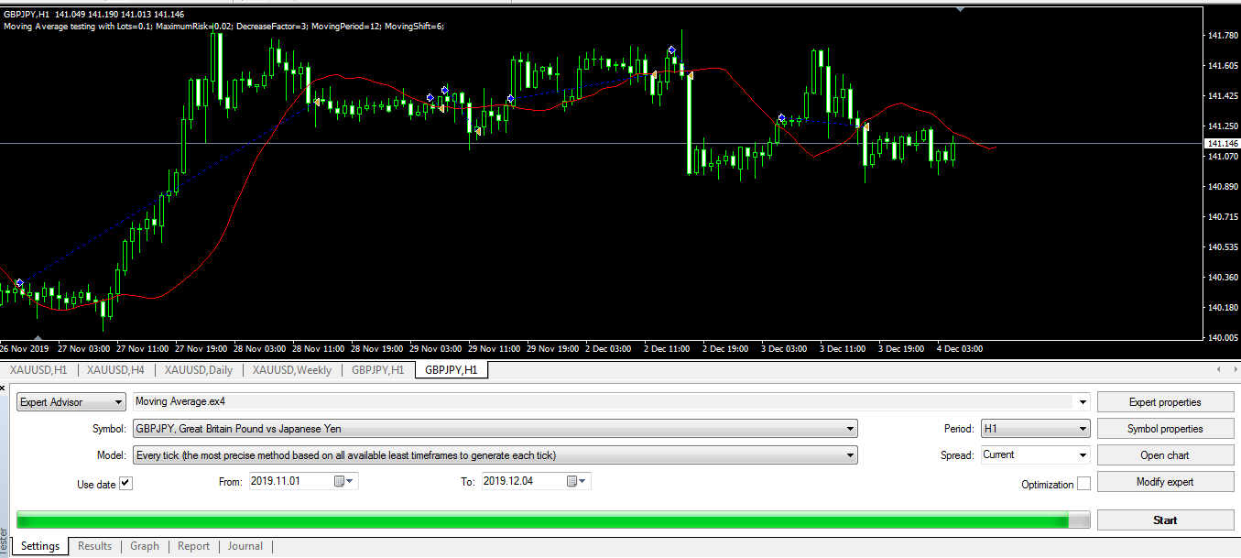Switch to the Results tab
The image size is (1241, 558).
click(94, 545)
